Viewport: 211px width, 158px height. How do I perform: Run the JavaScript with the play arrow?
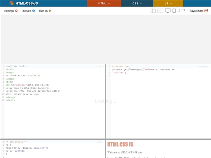[x=50, y=11]
